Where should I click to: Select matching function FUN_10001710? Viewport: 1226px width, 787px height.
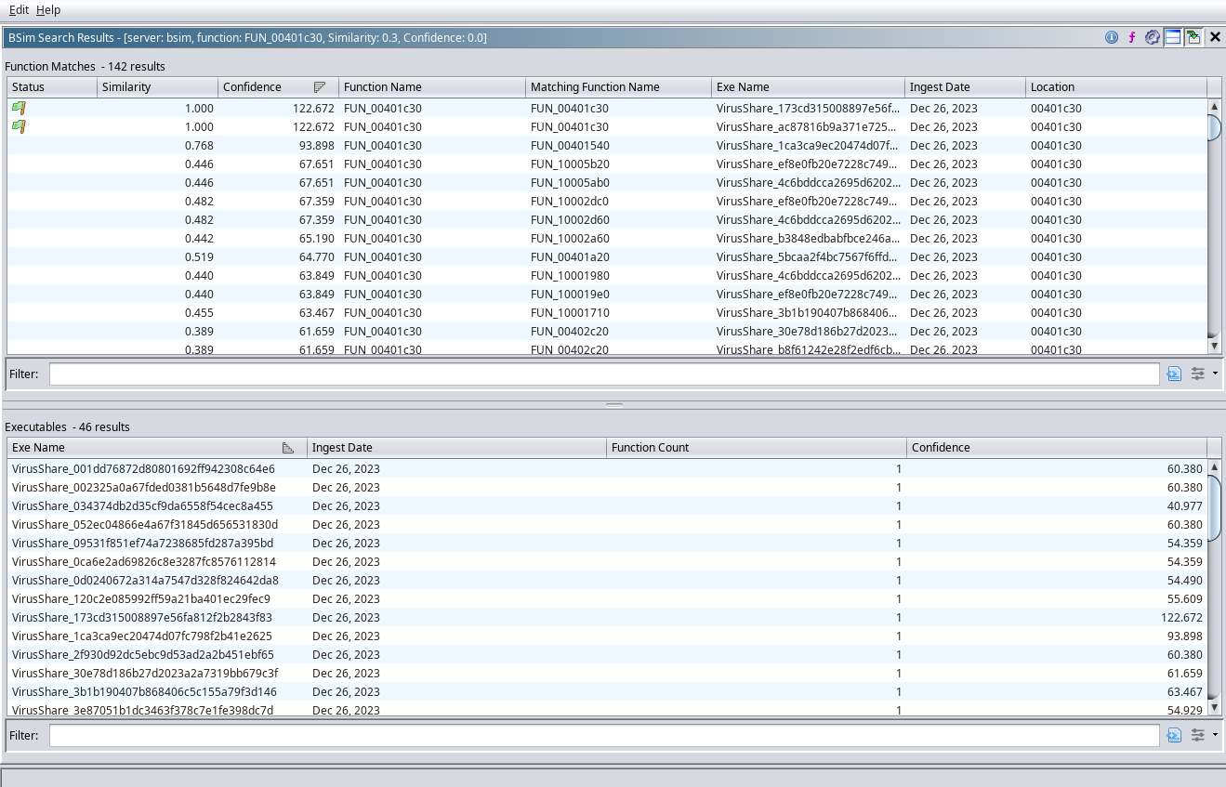coord(570,312)
